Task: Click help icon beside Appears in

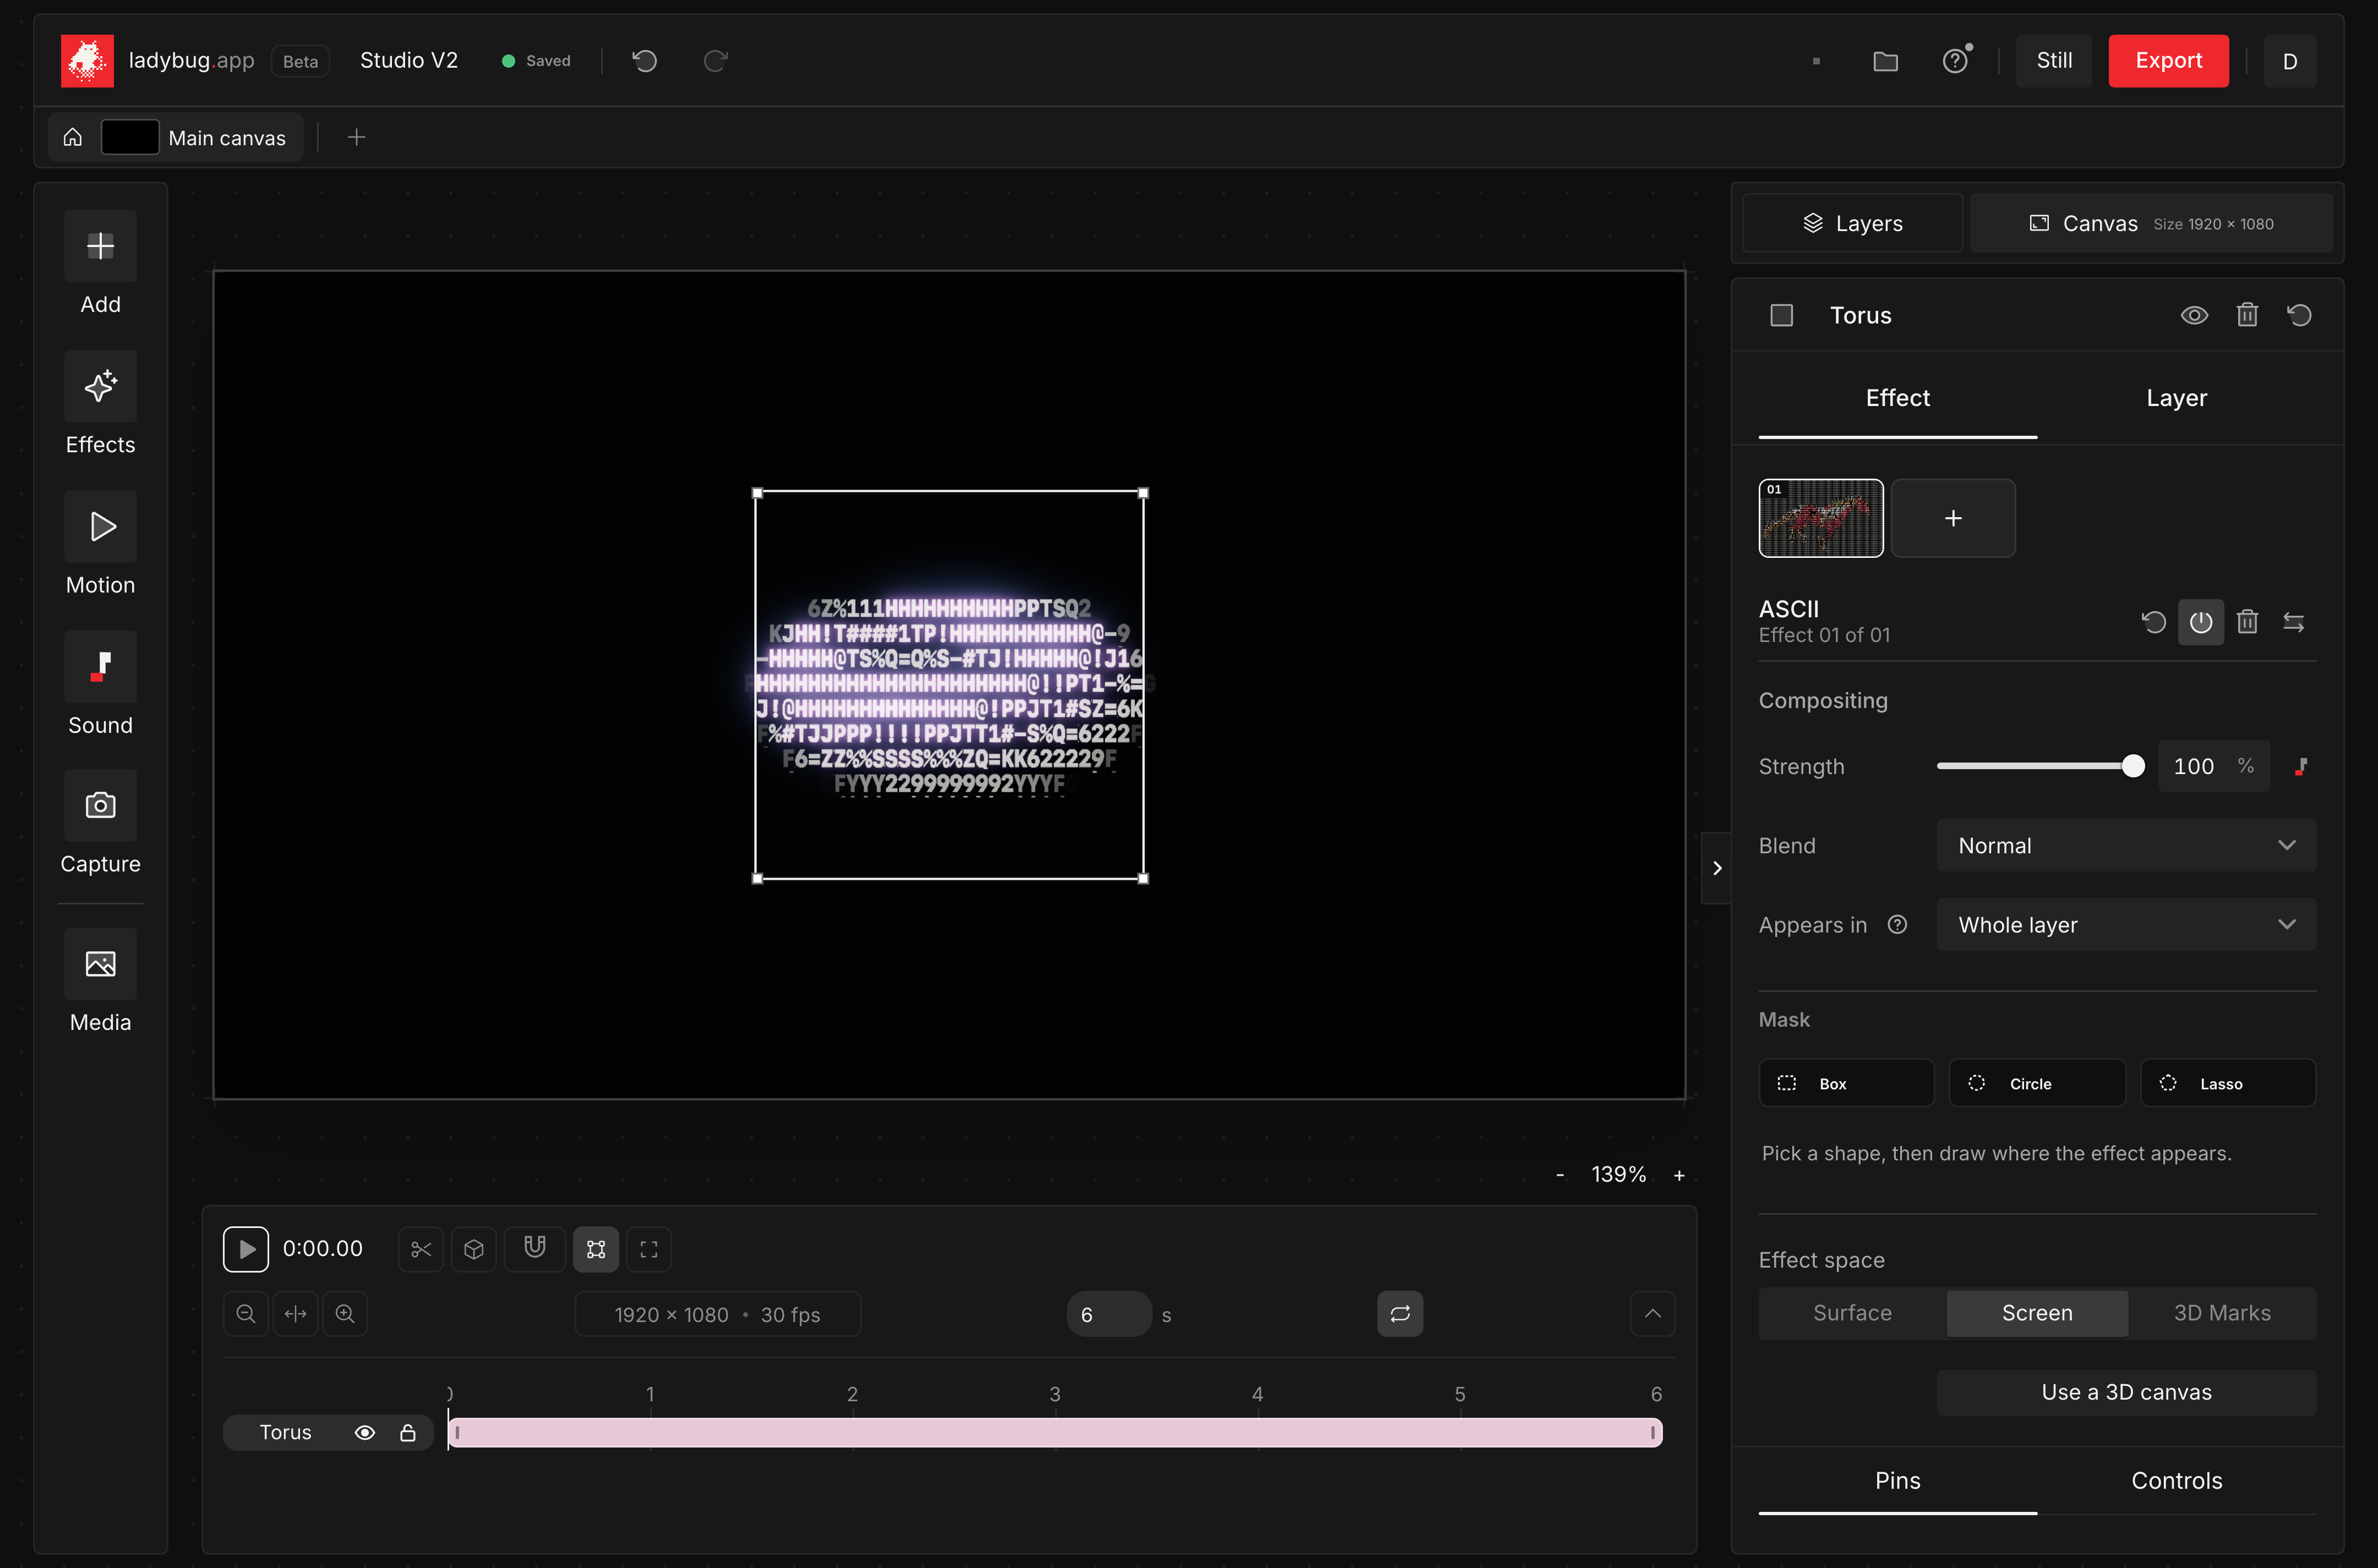Action: pyautogui.click(x=1898, y=925)
